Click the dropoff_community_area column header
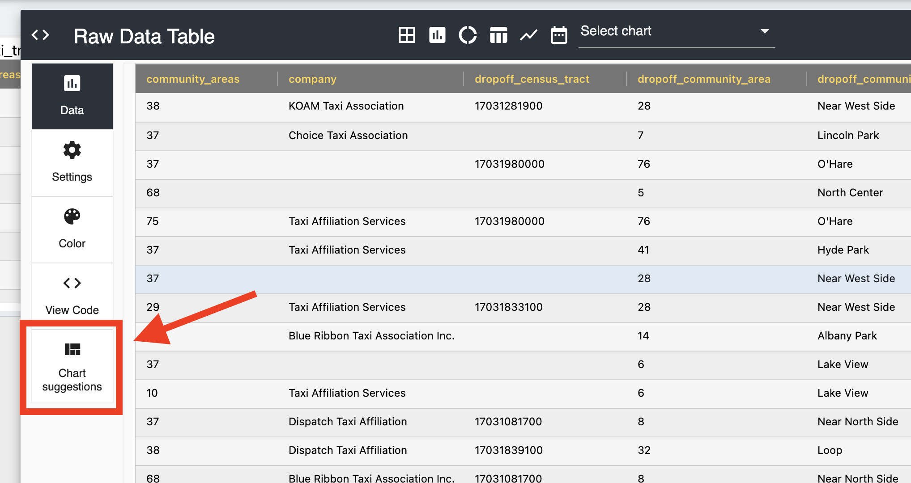Viewport: 911px width, 483px height. (704, 79)
